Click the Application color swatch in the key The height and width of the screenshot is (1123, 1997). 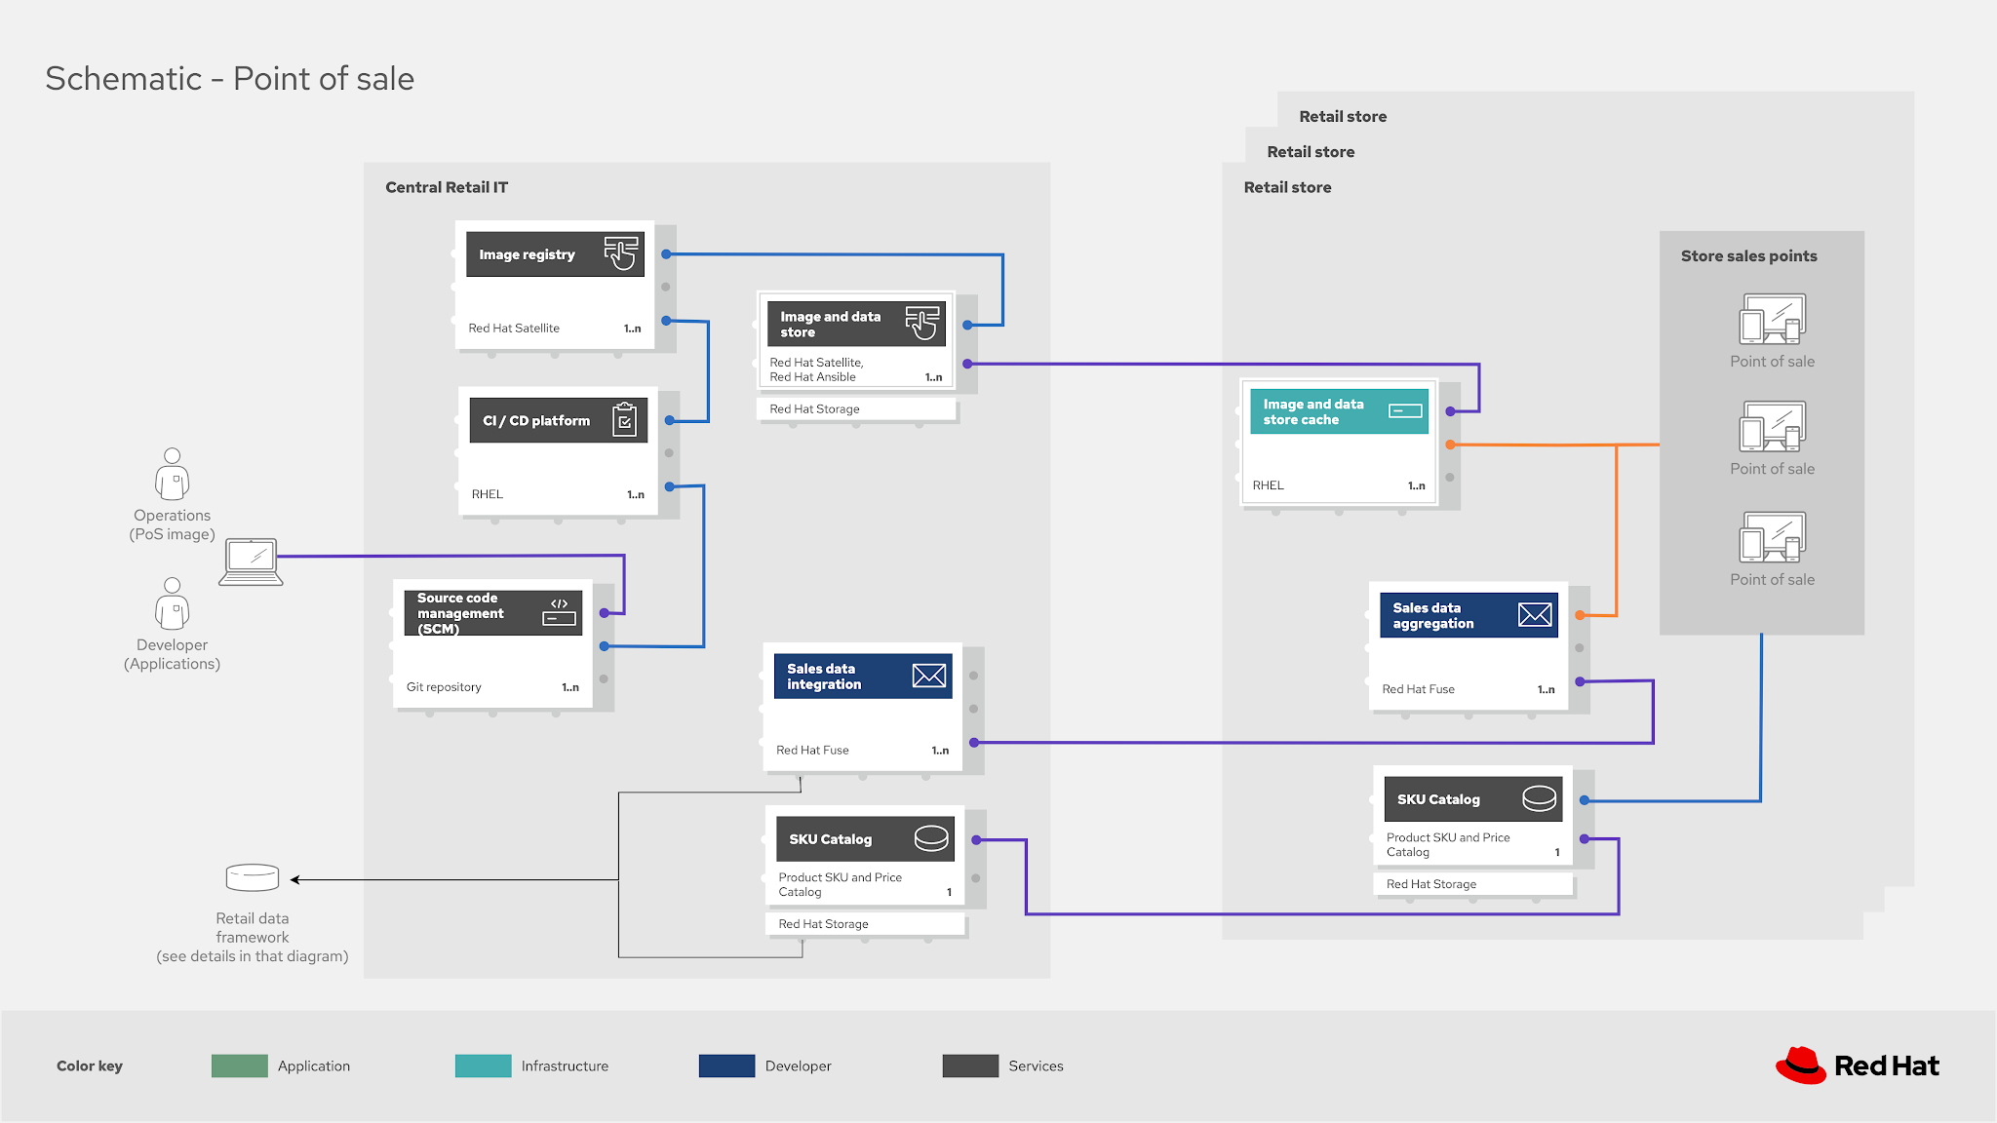pos(239,1065)
